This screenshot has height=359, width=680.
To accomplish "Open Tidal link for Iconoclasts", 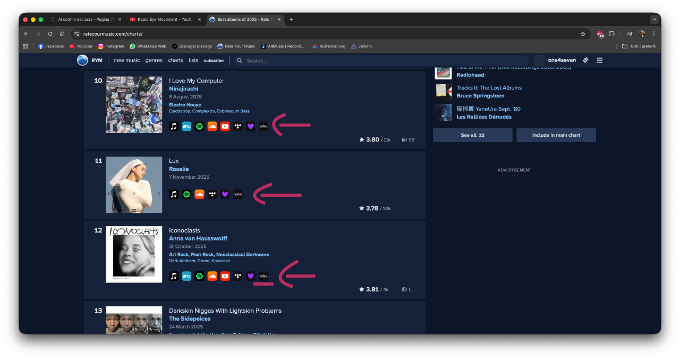I will 237,276.
